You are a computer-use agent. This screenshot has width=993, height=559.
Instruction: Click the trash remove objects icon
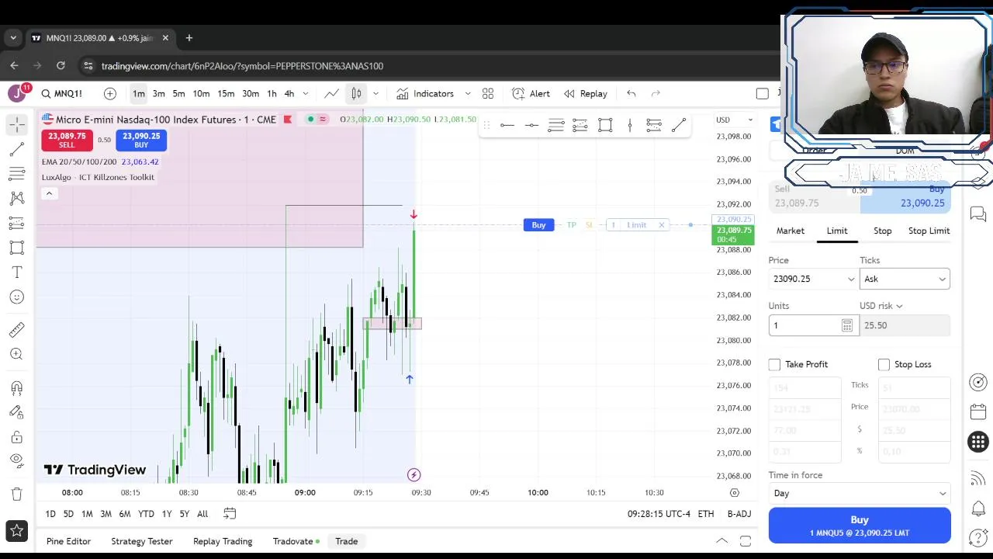point(17,494)
